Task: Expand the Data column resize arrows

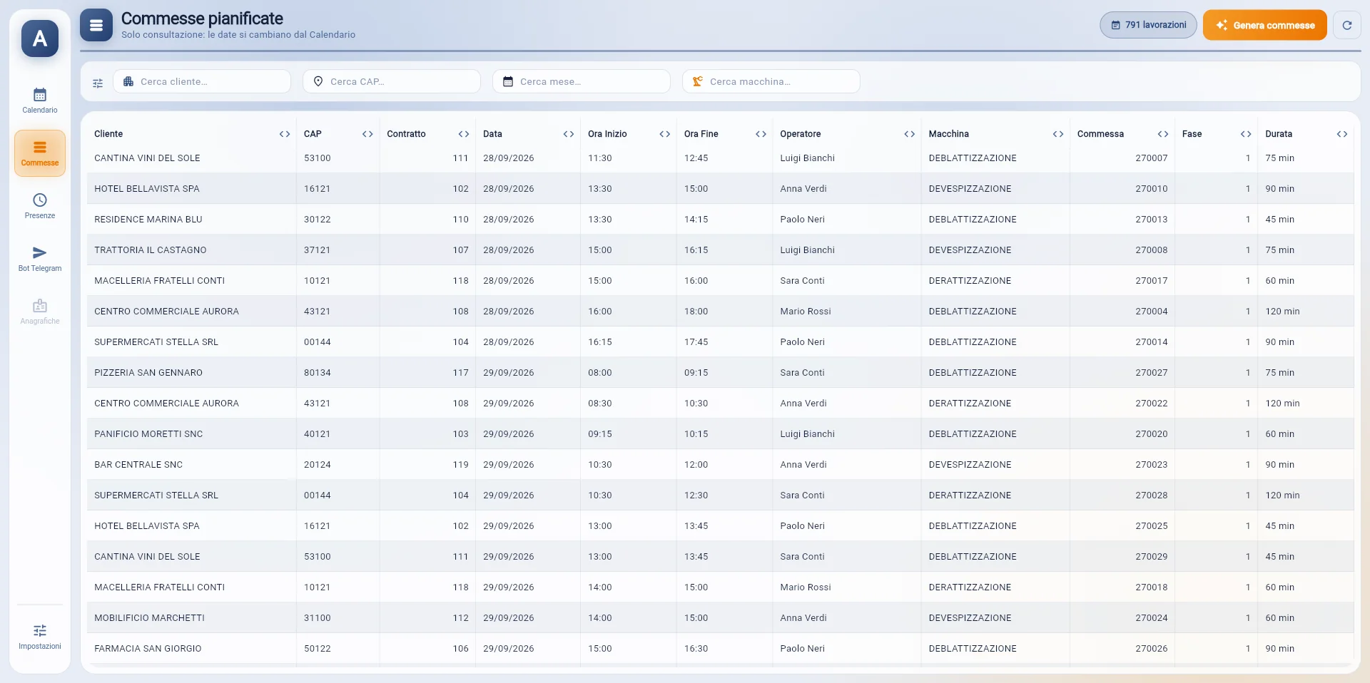Action: coord(569,134)
